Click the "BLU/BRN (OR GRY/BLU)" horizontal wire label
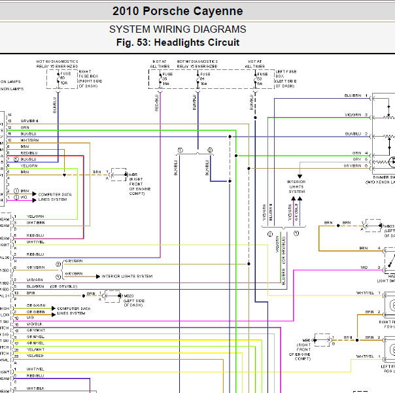The width and height of the screenshot is (395, 393). pos(52,286)
